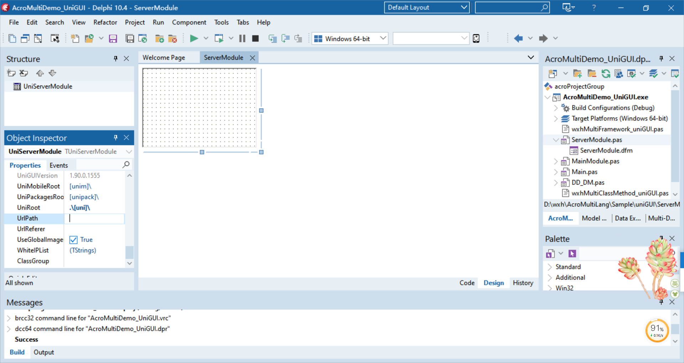Open the Model view tab
This screenshot has height=363, width=684.
pyautogui.click(x=594, y=218)
